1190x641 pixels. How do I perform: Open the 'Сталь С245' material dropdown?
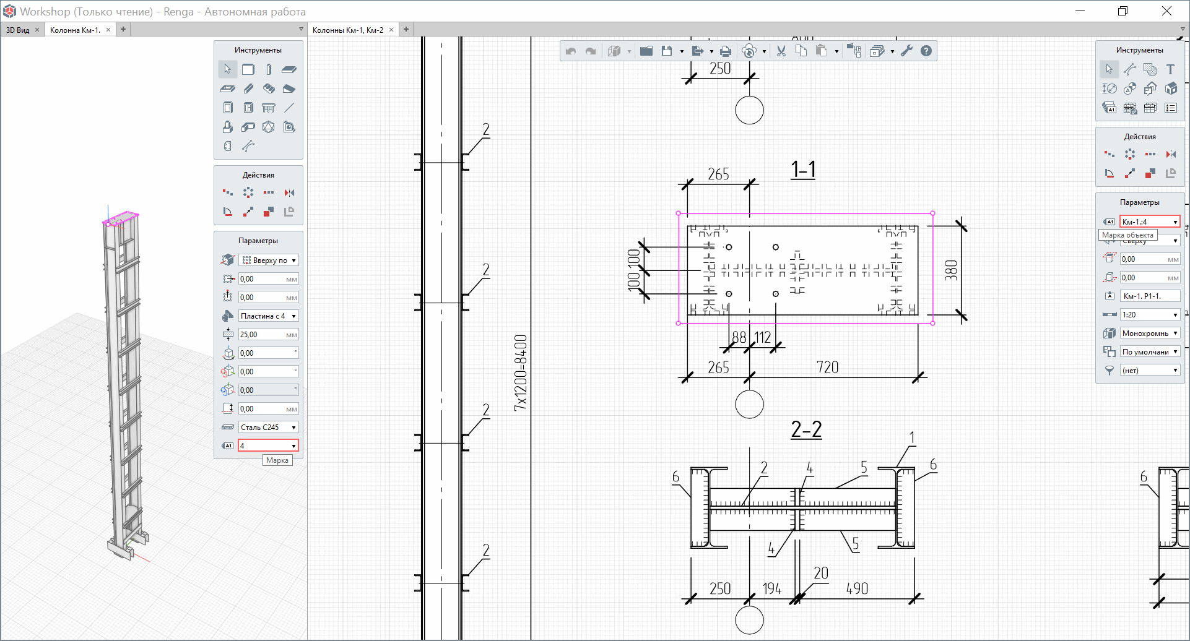[x=269, y=428]
